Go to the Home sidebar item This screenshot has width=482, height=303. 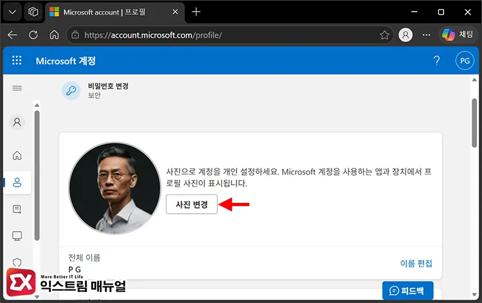[17, 155]
